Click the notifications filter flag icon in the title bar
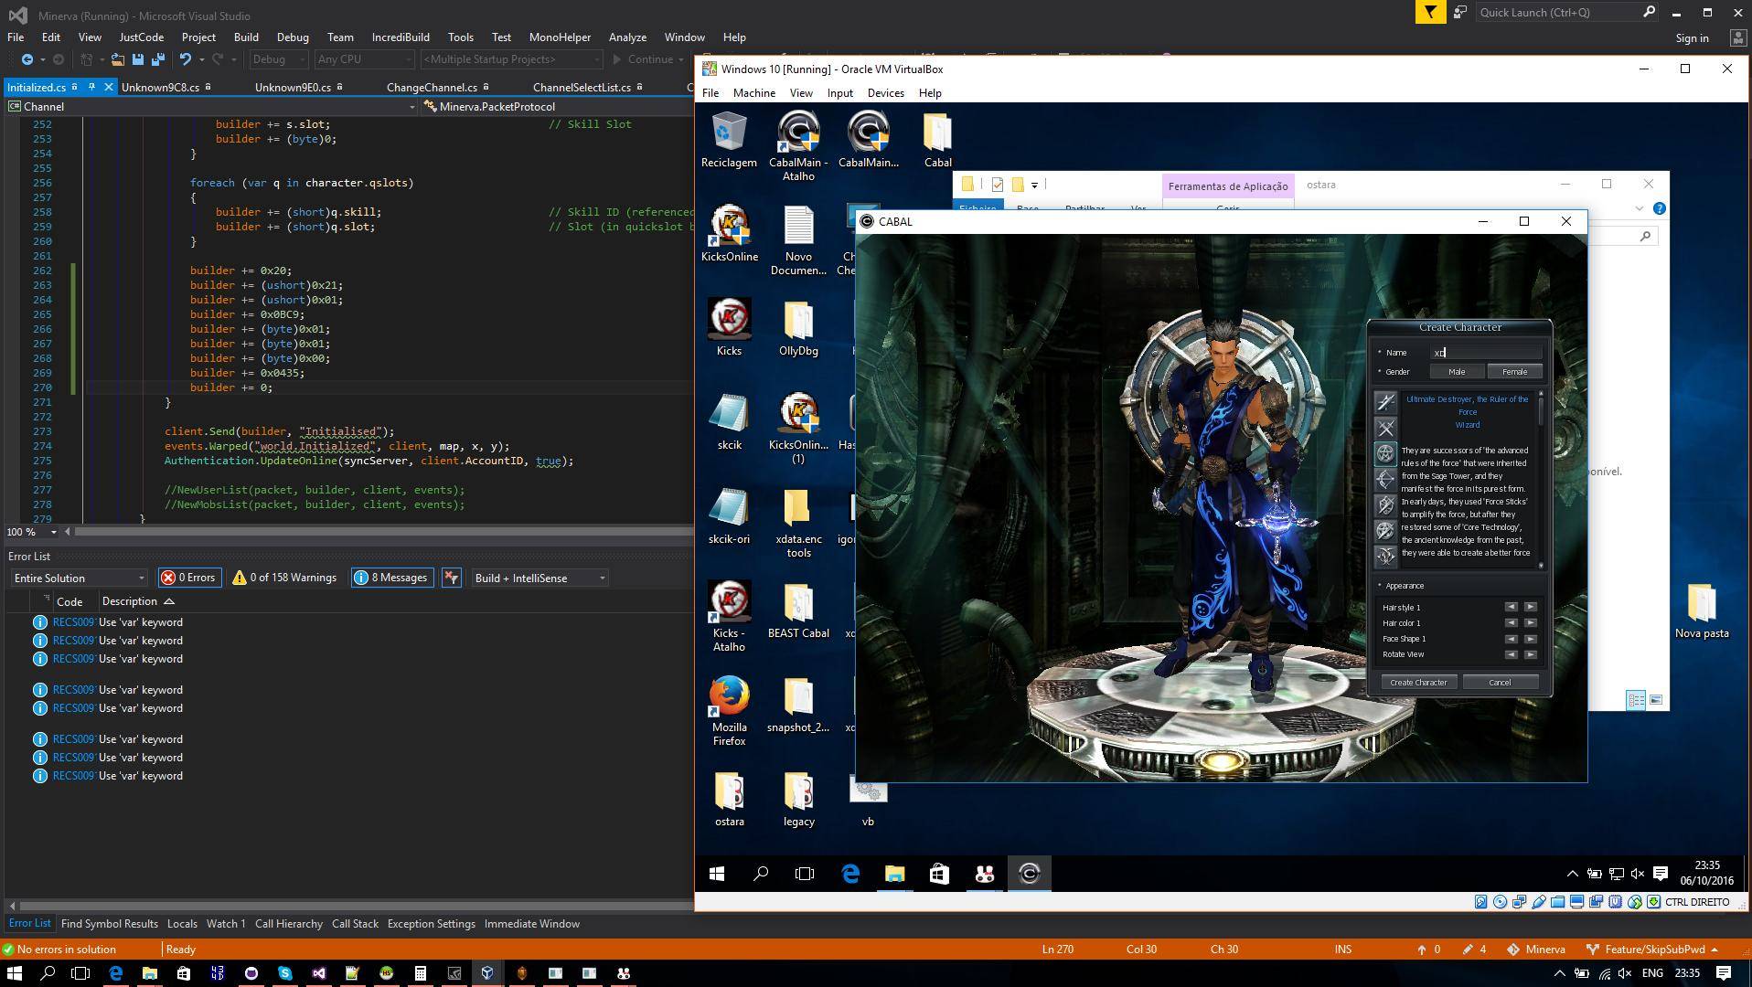 pyautogui.click(x=1430, y=13)
